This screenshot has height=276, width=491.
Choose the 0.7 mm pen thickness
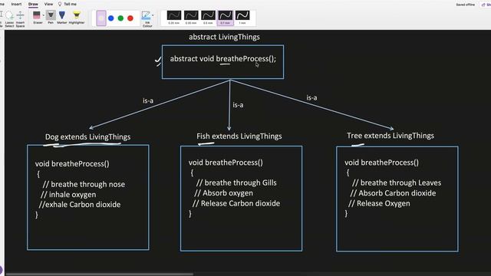coord(225,18)
